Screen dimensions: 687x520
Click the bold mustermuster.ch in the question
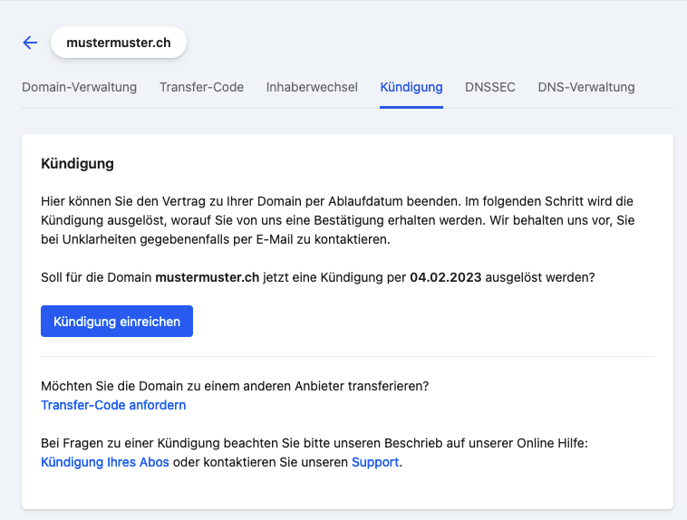click(x=208, y=277)
